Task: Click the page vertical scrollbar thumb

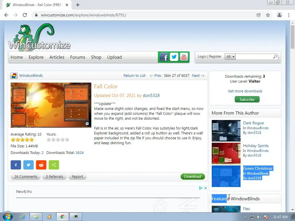Action: click(292, 37)
